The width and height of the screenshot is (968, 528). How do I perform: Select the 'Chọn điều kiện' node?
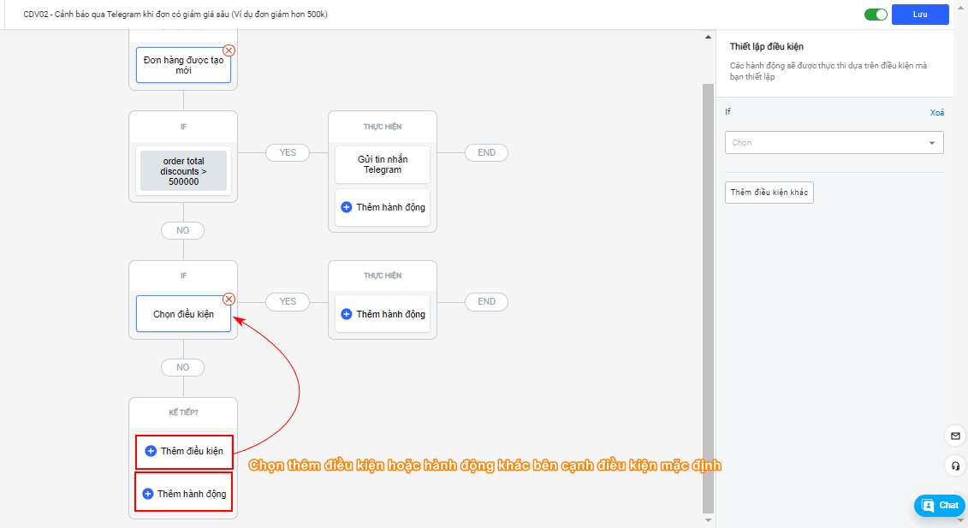coord(183,314)
